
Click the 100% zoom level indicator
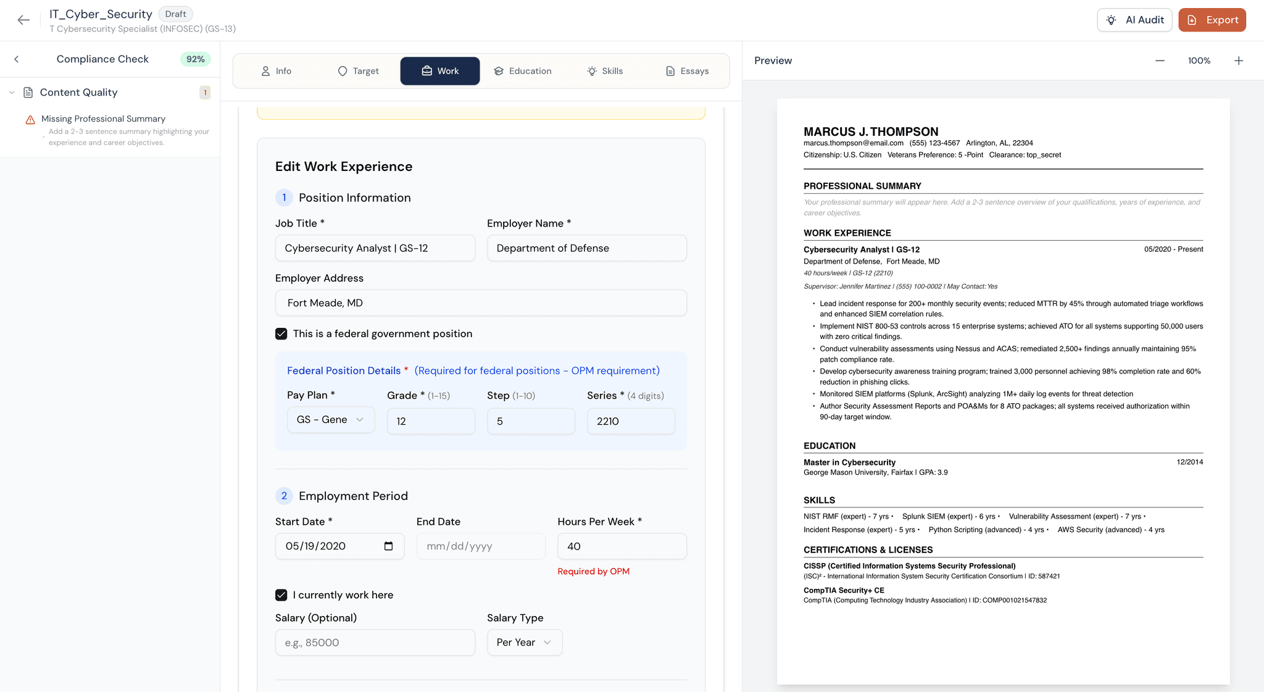(1199, 60)
